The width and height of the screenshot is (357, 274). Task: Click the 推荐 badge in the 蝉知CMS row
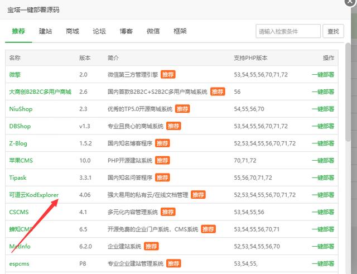208,229
